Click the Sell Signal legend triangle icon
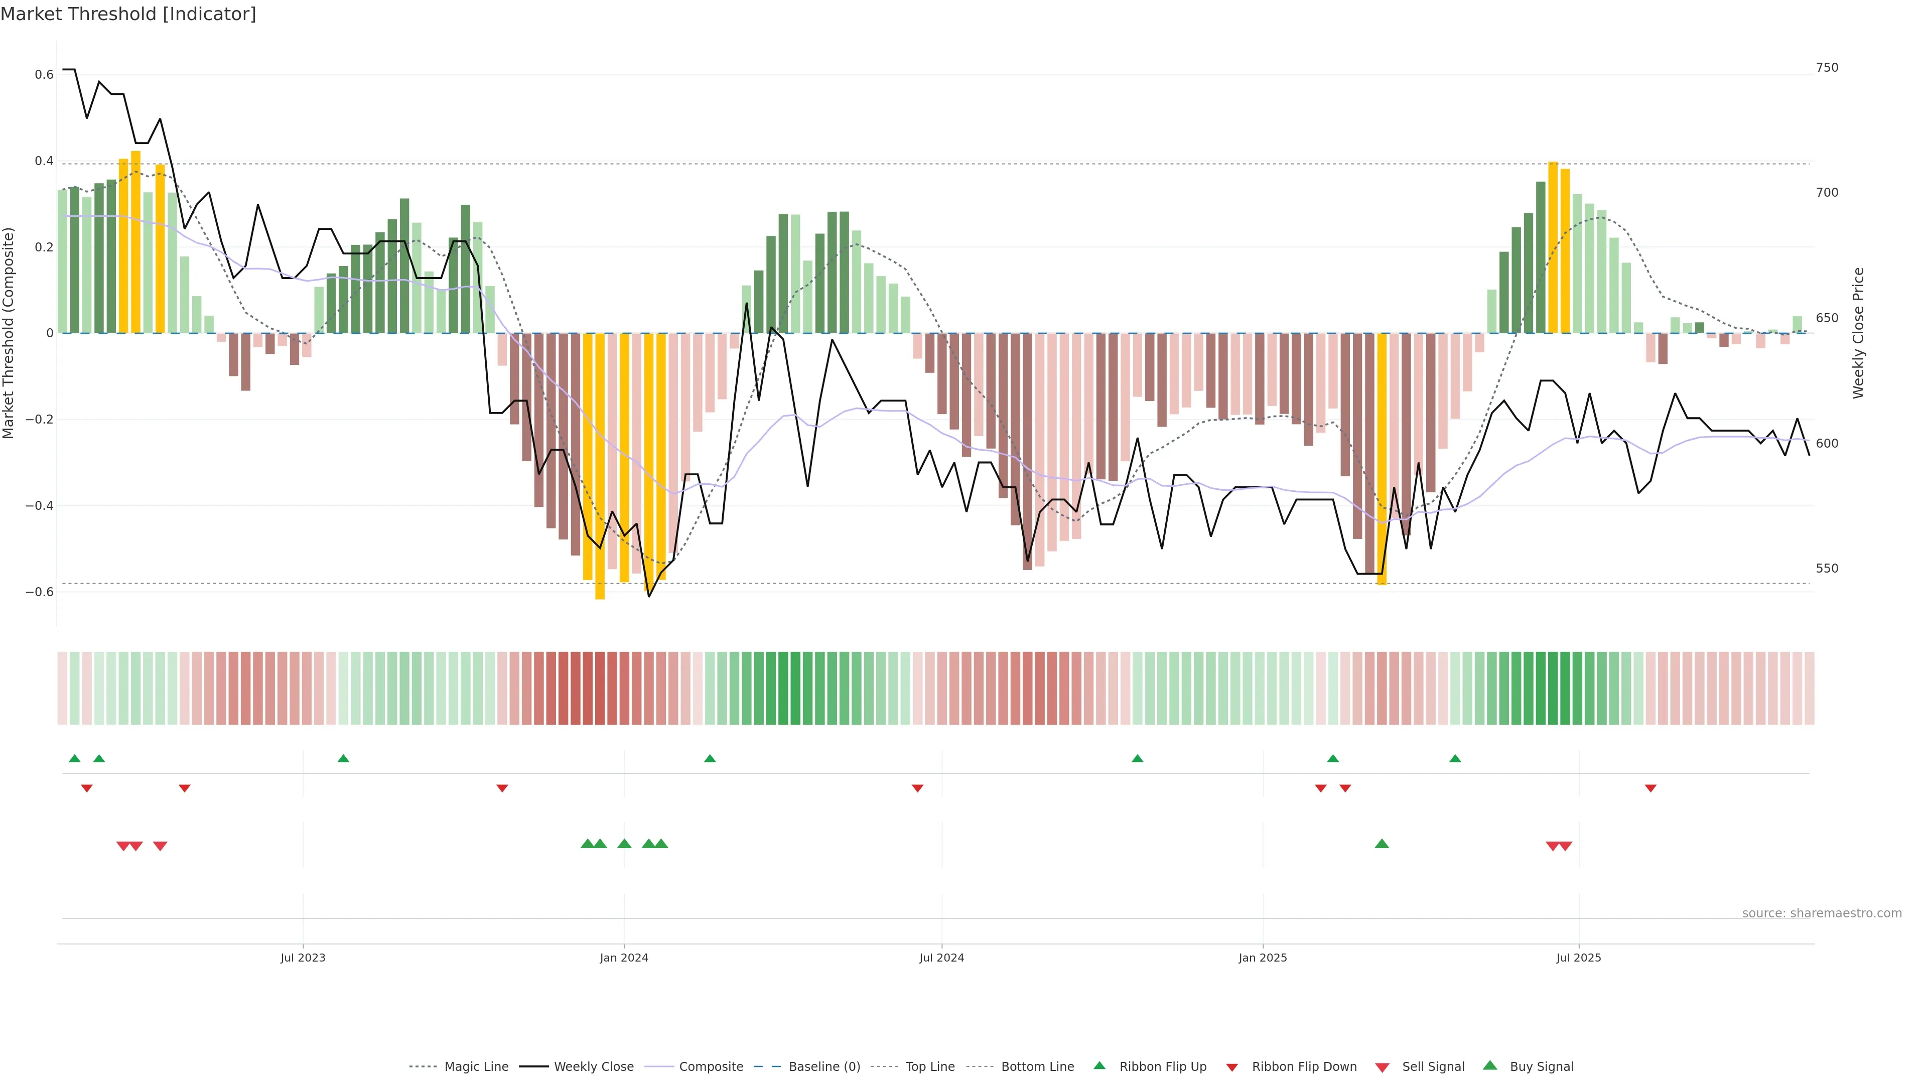Viewport: 1927px width, 1084px height. click(x=1383, y=1067)
